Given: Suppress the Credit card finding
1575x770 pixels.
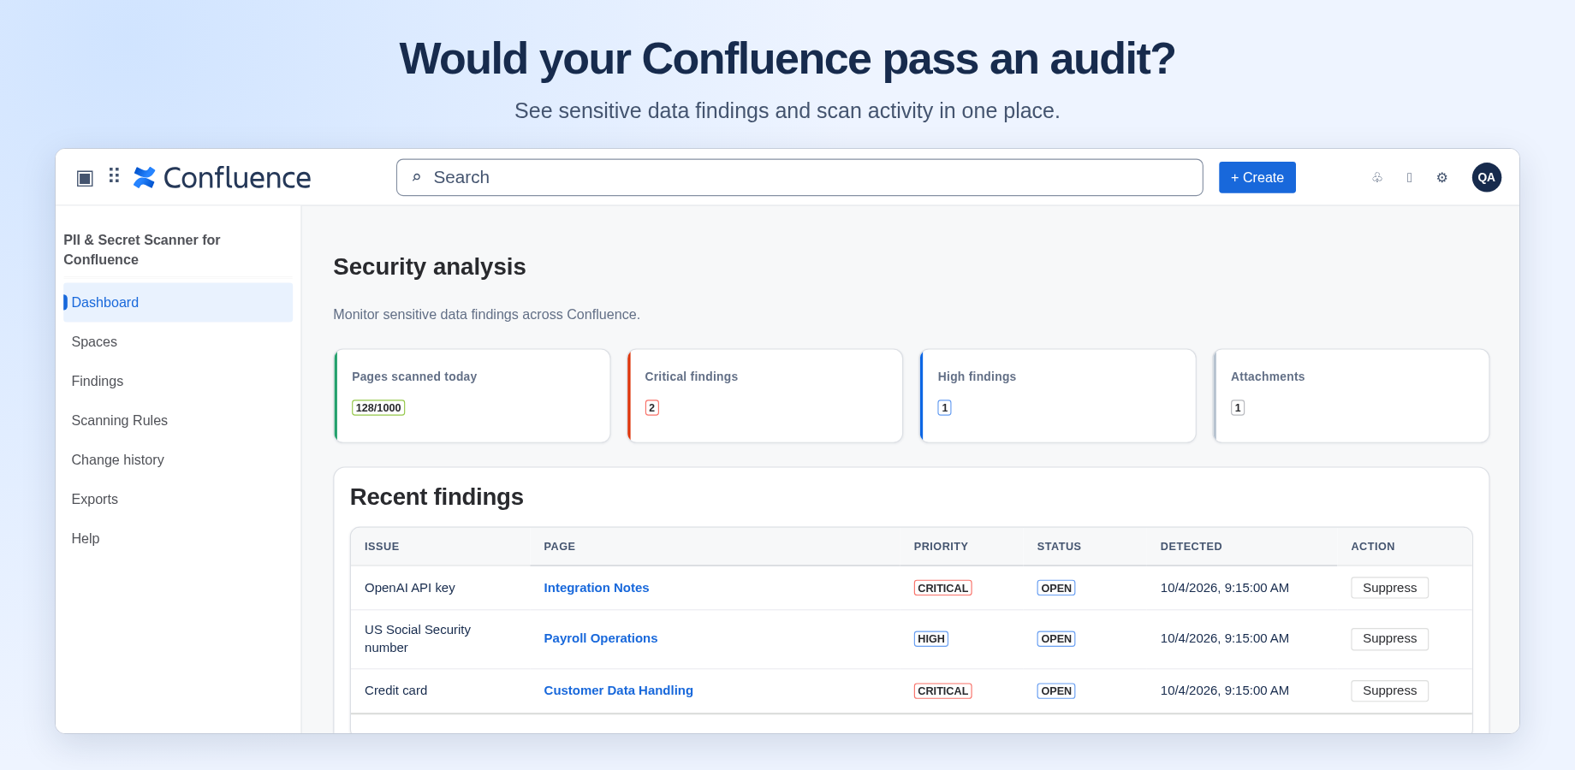Looking at the screenshot, I should [x=1389, y=690].
